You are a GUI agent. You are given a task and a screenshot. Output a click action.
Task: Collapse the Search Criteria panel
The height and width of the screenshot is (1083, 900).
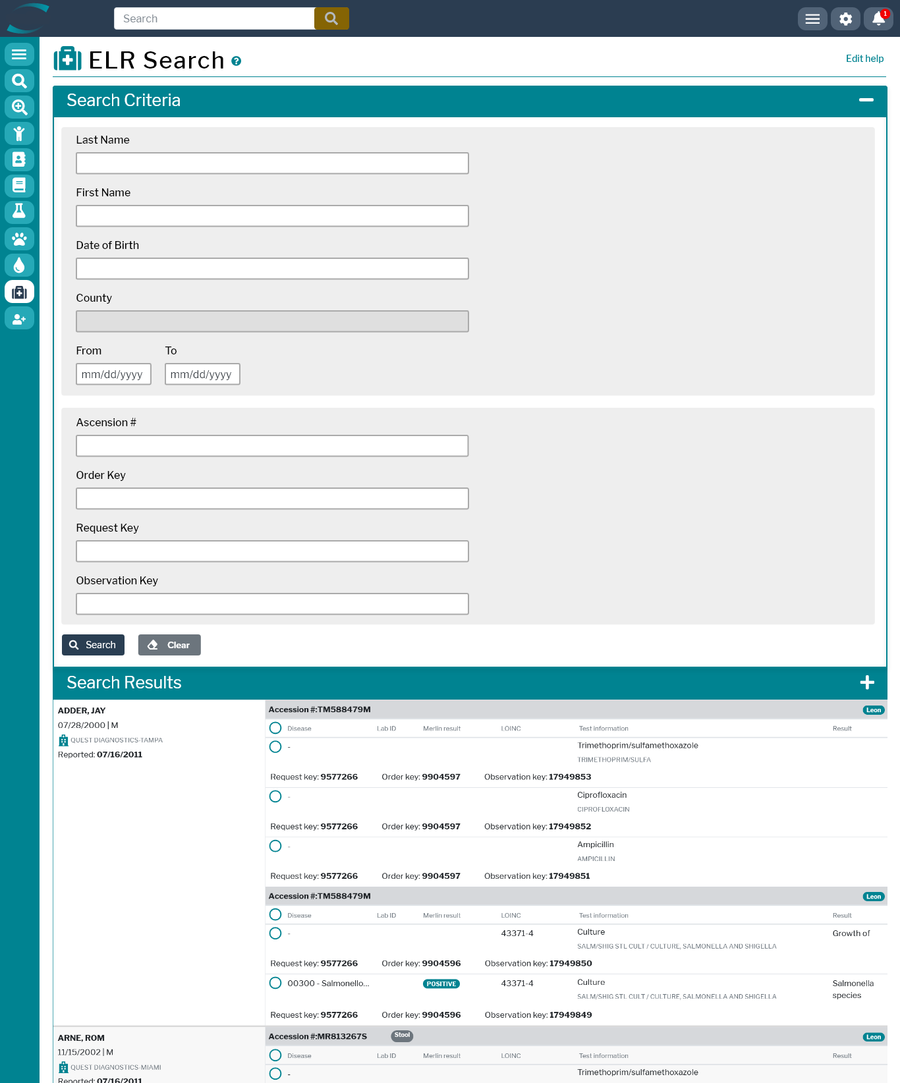pos(866,100)
